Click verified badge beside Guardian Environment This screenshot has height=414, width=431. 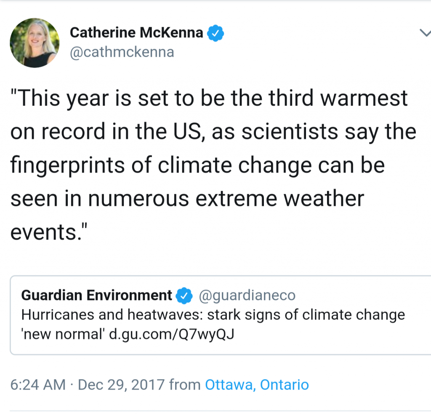(184, 296)
